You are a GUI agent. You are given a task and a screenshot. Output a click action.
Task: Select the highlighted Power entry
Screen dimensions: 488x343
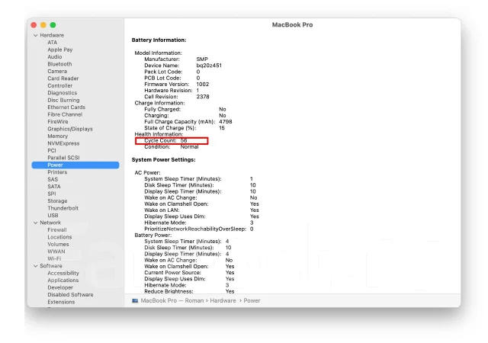[x=75, y=165]
